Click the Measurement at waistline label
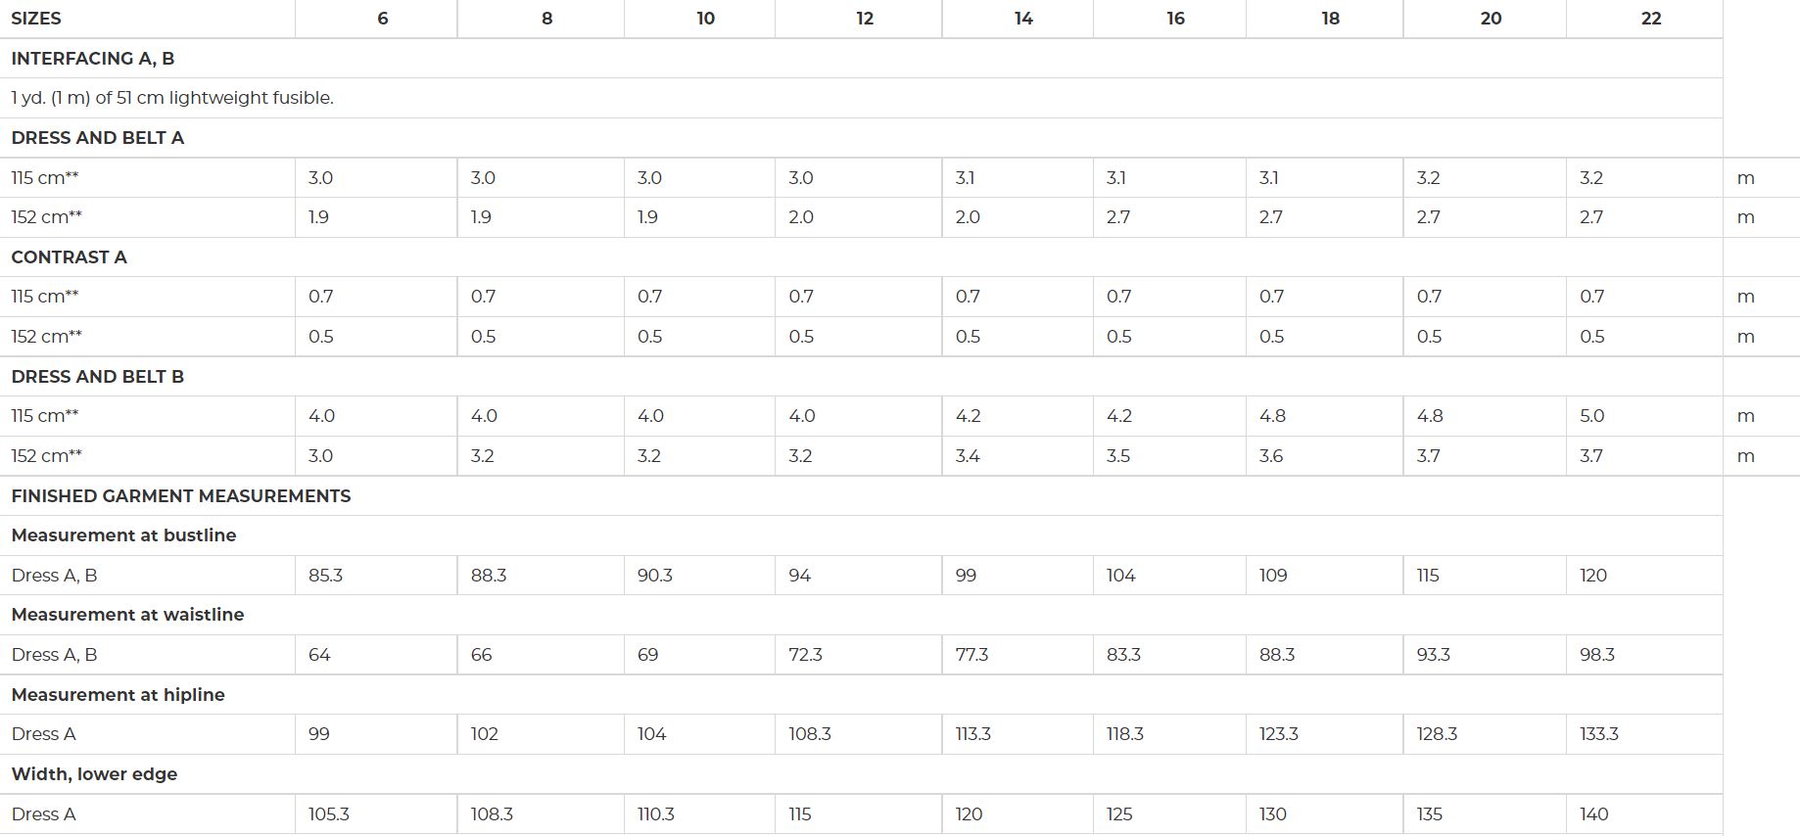Screen dimensions: 1800x836 (127, 615)
